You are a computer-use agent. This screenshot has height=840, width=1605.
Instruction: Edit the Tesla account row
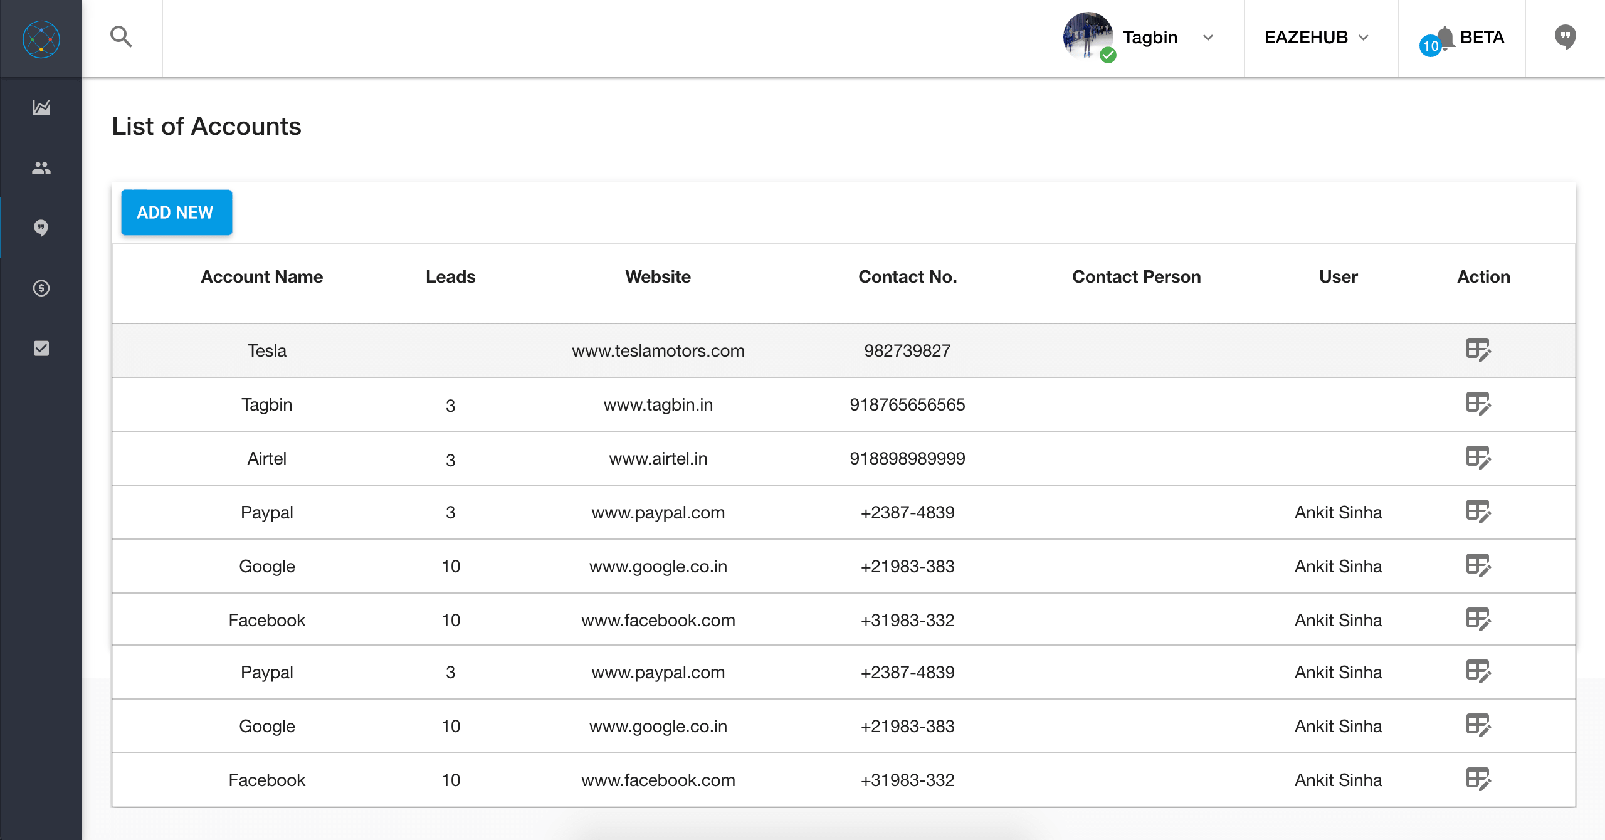[x=1478, y=350]
